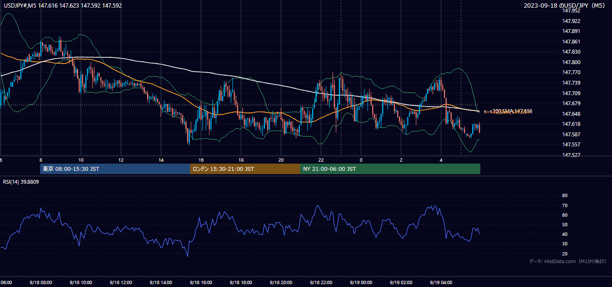Viewport: 612px width, 287px height.
Task: Click the 147.587 price axis label
Action: [x=572, y=134]
